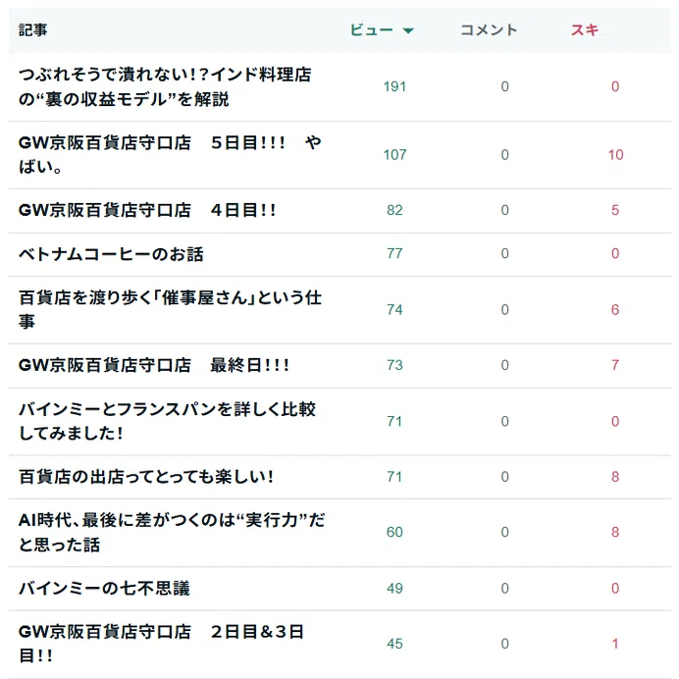
Task: Open GW京阪百貨店守口店 最終日 article
Action: [154, 365]
